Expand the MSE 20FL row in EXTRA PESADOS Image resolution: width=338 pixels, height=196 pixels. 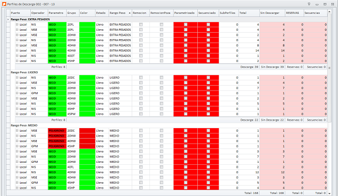(17, 30)
